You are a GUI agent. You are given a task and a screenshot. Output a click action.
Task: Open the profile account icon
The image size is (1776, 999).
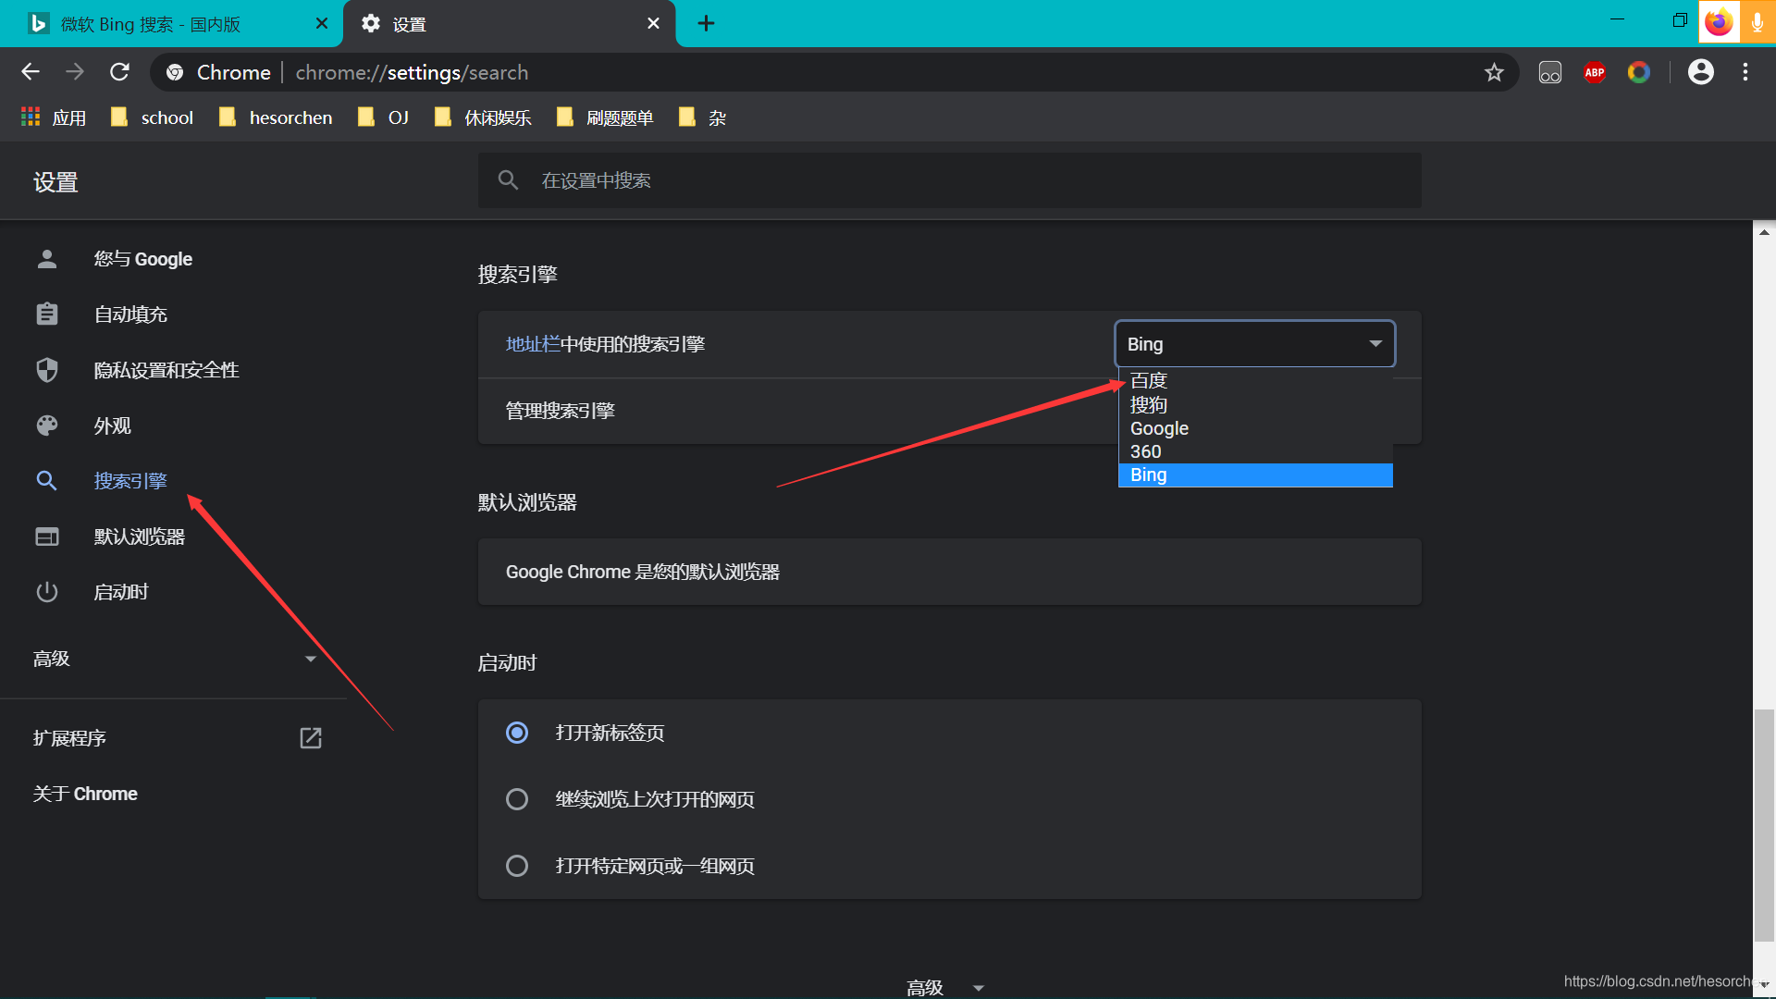(1700, 72)
